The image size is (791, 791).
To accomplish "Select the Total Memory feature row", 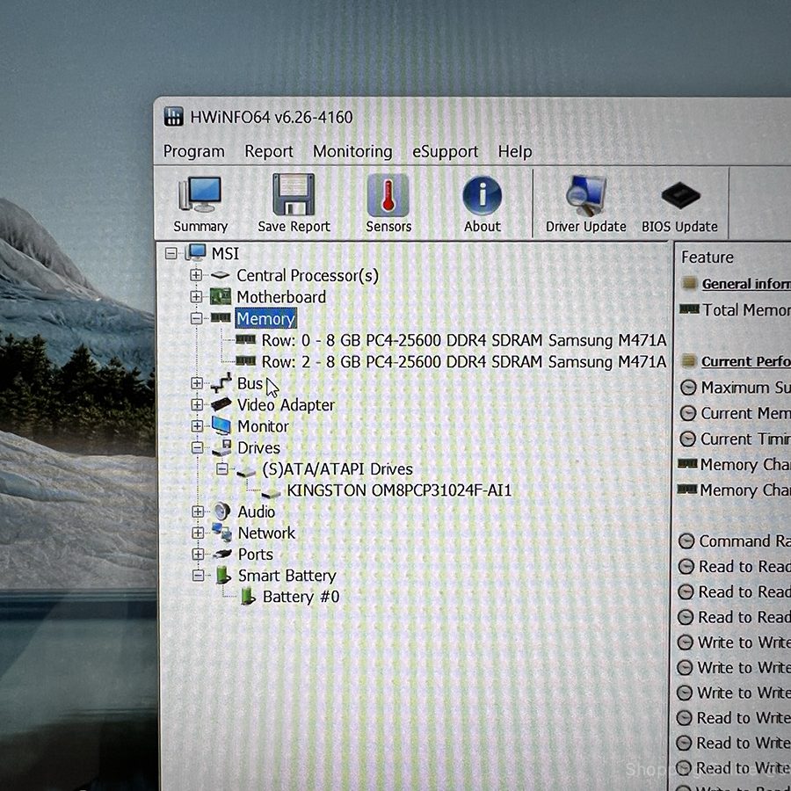I will (x=735, y=309).
